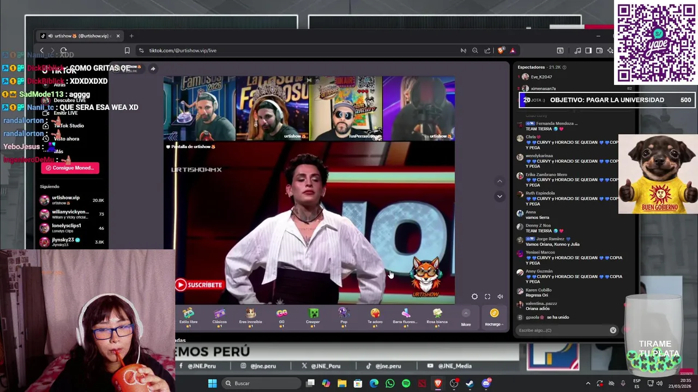Close the urtishow browser tab
This screenshot has height=392, width=698.
[118, 36]
